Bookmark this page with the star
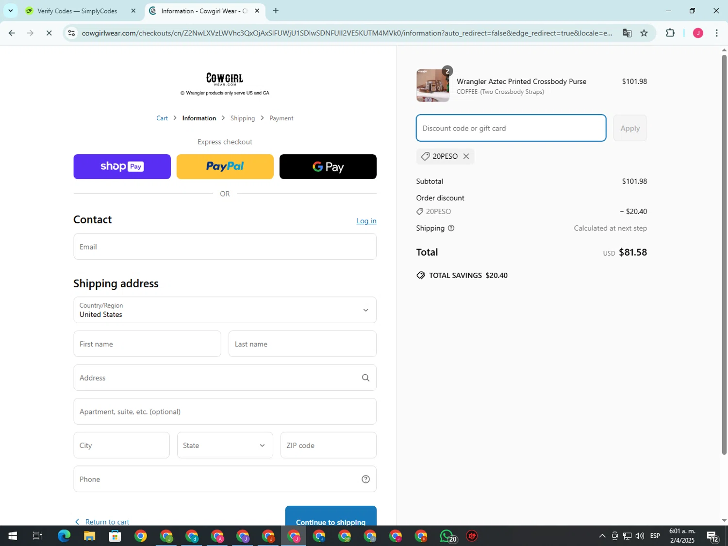The width and height of the screenshot is (728, 546). tap(644, 33)
